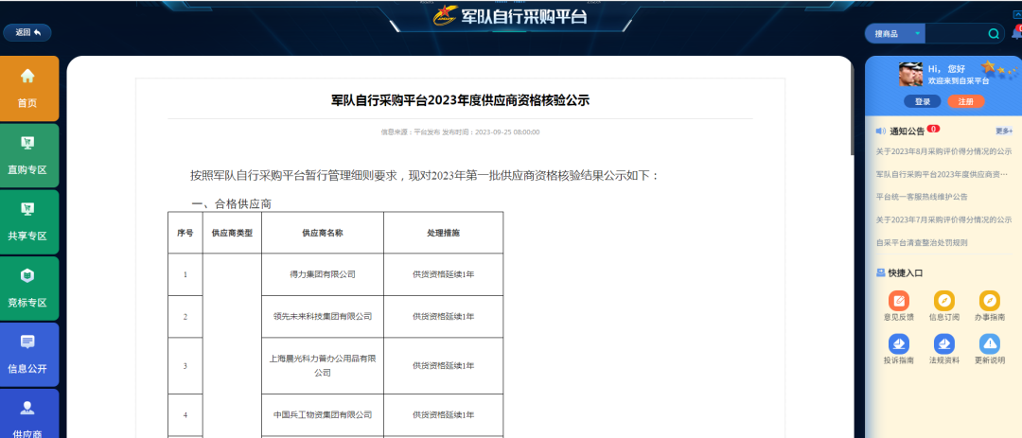Click the 共享专区 monitor icon
This screenshot has width=1022, height=438.
27,208
